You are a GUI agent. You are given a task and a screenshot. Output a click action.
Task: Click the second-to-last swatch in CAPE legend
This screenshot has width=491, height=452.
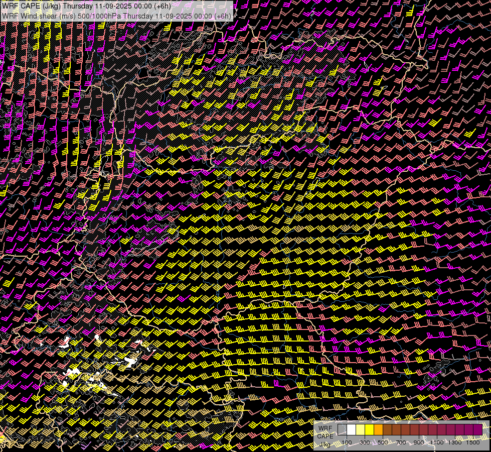coord(468,430)
